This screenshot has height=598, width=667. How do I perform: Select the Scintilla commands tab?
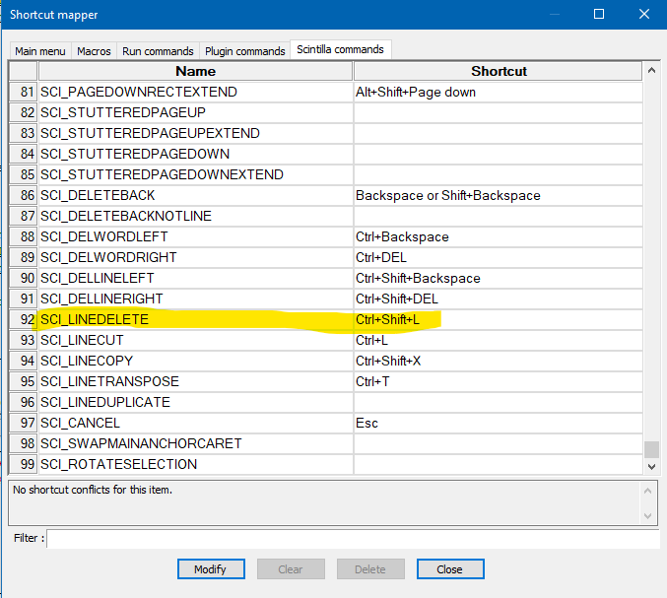(x=340, y=49)
